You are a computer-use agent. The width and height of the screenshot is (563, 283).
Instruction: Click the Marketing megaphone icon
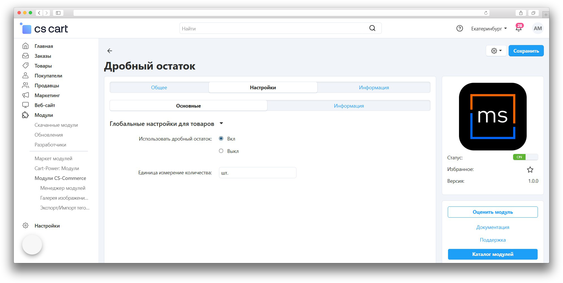[x=25, y=95]
